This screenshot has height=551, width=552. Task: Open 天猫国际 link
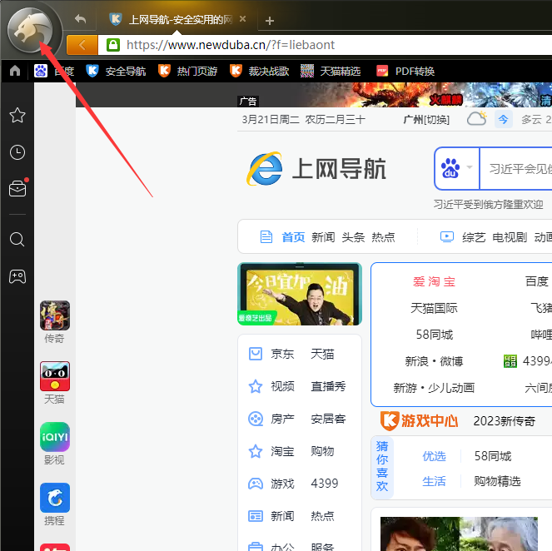[434, 308]
